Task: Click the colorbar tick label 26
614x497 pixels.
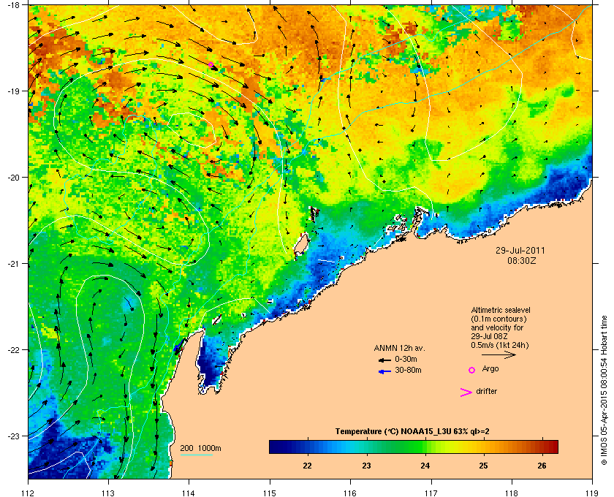Action: (x=542, y=466)
